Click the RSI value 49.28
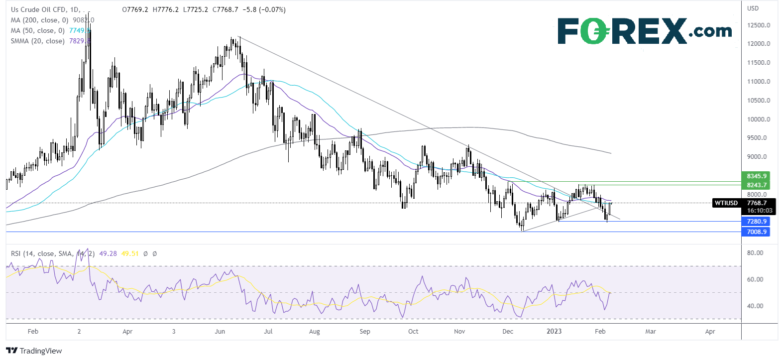 108,253
